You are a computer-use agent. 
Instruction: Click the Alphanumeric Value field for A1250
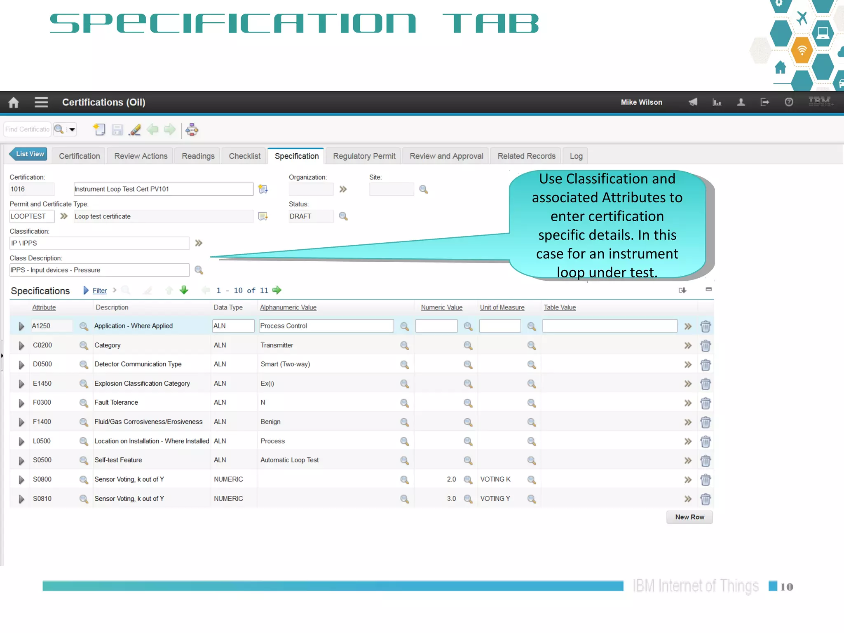(326, 326)
